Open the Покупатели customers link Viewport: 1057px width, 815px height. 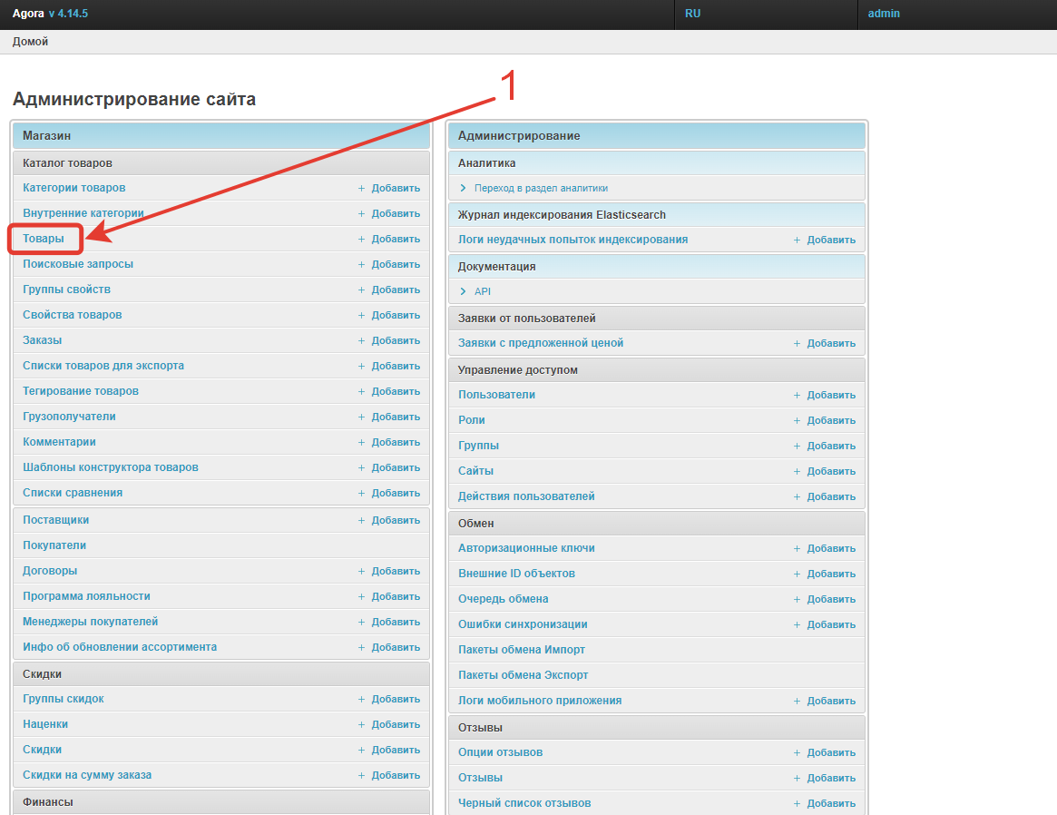(x=54, y=545)
